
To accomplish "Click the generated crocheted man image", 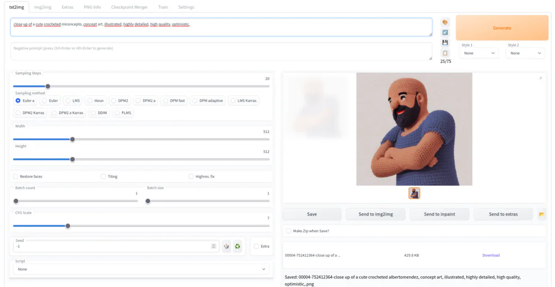I will coord(414,129).
